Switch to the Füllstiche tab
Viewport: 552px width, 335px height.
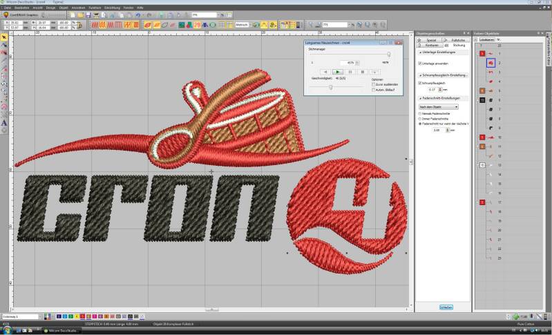point(459,40)
